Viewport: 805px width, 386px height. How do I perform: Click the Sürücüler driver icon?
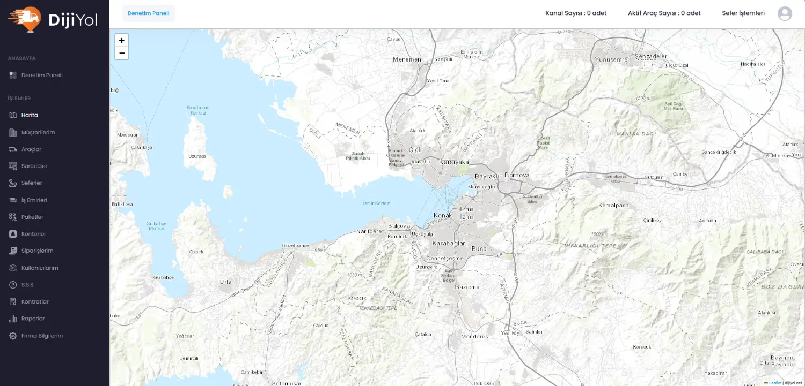coord(13,166)
